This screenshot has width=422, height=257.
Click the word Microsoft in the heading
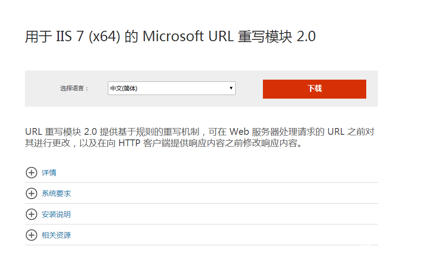click(x=173, y=37)
